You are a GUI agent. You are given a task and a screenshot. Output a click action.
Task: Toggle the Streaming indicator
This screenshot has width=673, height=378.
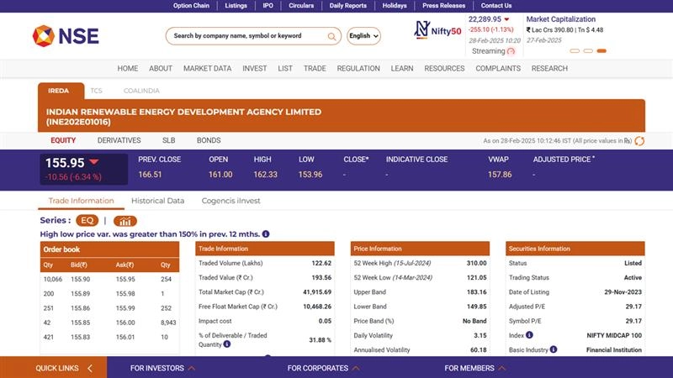pos(511,51)
